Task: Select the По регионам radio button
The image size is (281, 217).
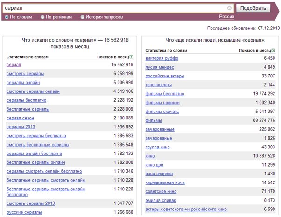Action: click(42, 17)
